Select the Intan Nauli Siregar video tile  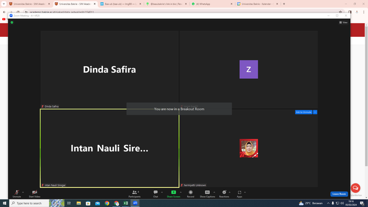(x=110, y=148)
